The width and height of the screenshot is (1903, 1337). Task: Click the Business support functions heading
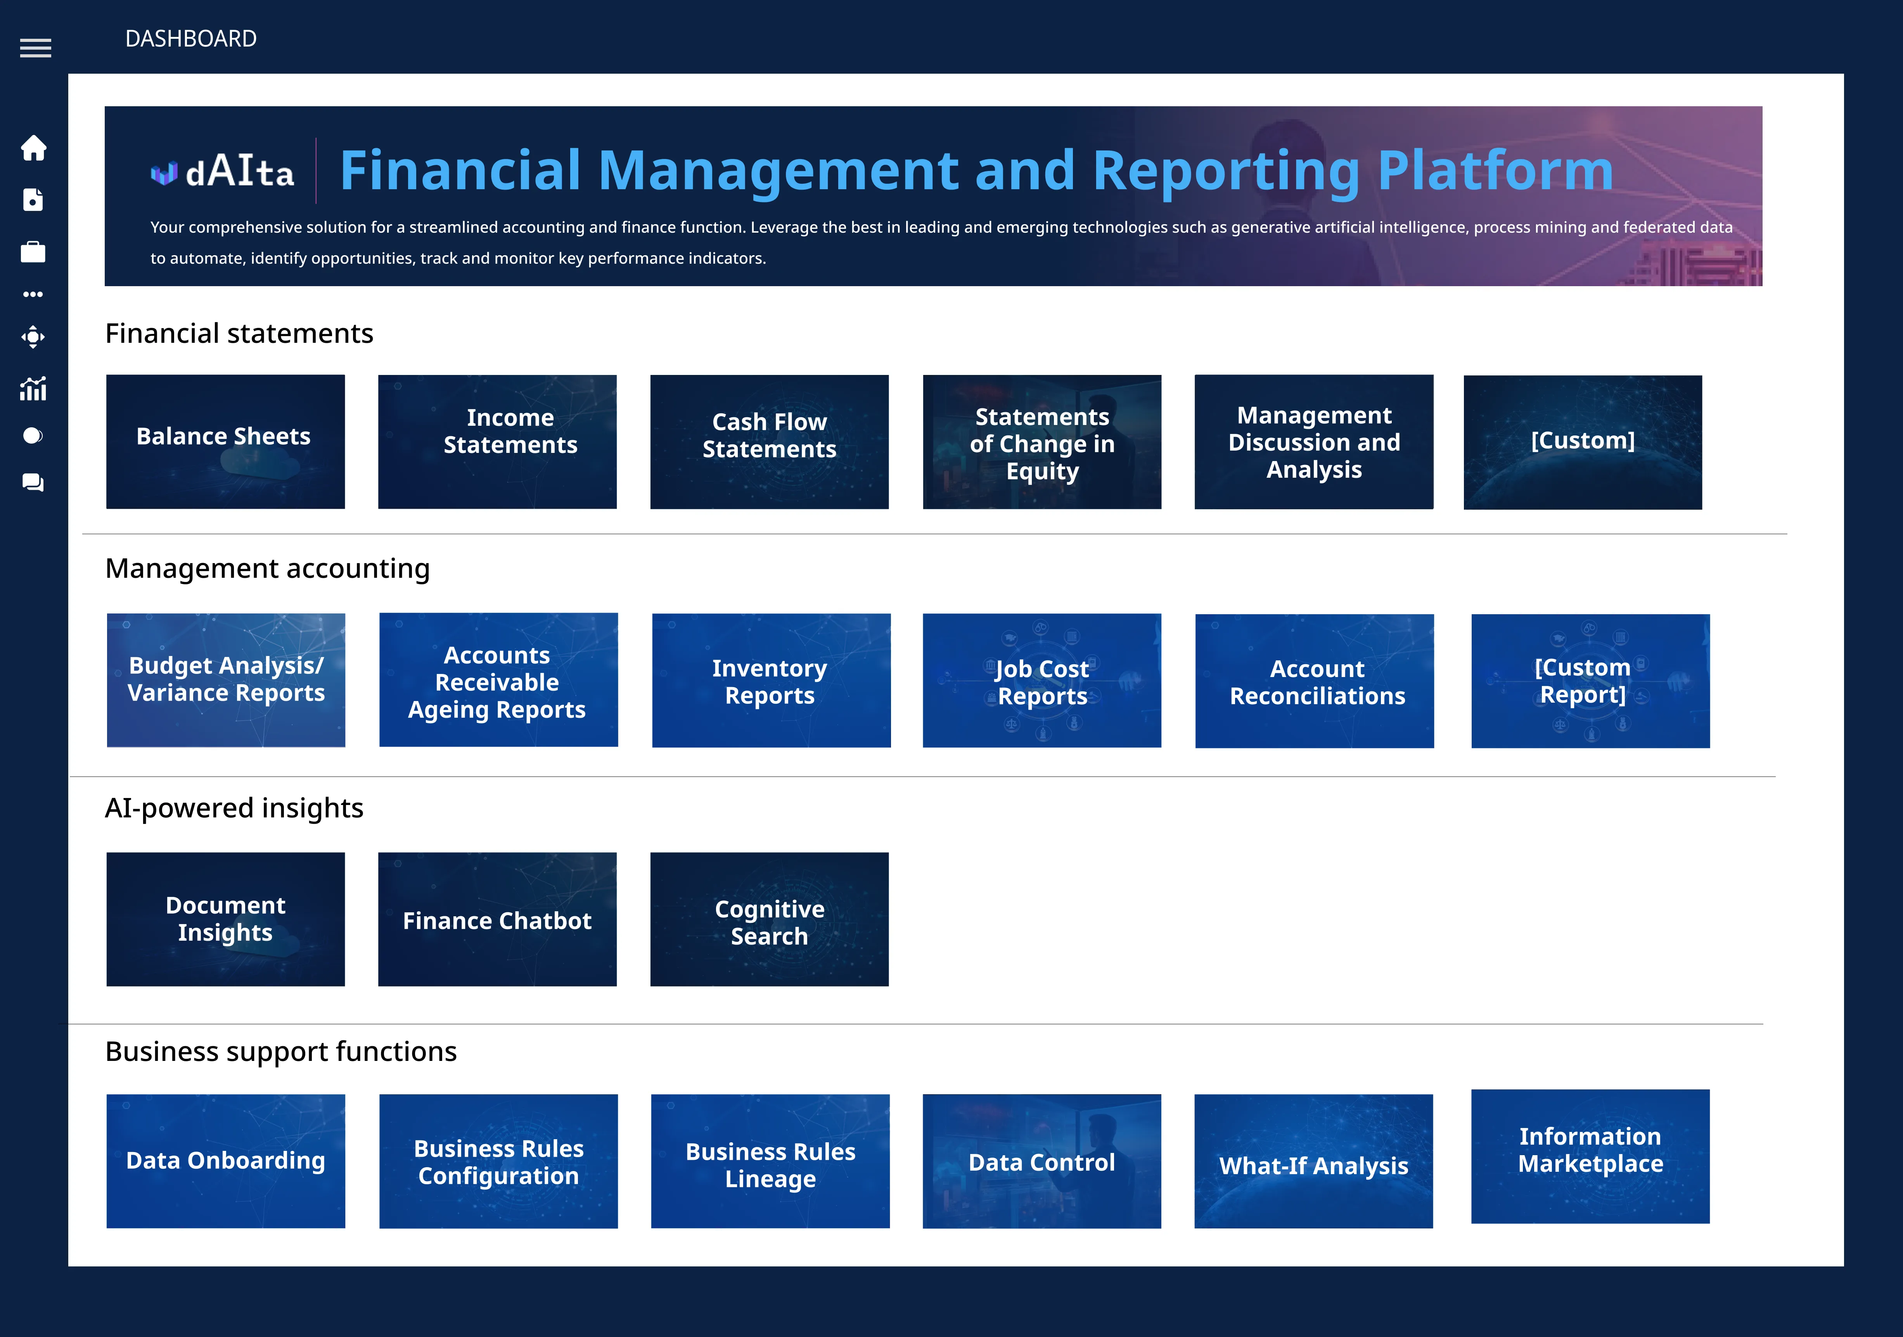(x=281, y=1051)
